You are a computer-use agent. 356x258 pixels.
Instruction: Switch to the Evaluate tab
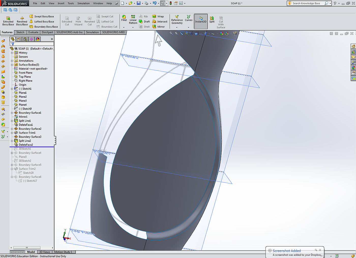point(33,32)
